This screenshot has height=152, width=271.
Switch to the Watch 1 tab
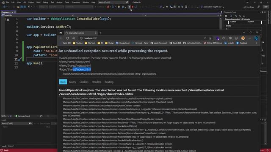[x=11, y=146]
